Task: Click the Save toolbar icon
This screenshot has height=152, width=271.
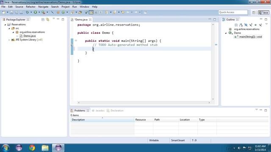Action: click(11, 12)
